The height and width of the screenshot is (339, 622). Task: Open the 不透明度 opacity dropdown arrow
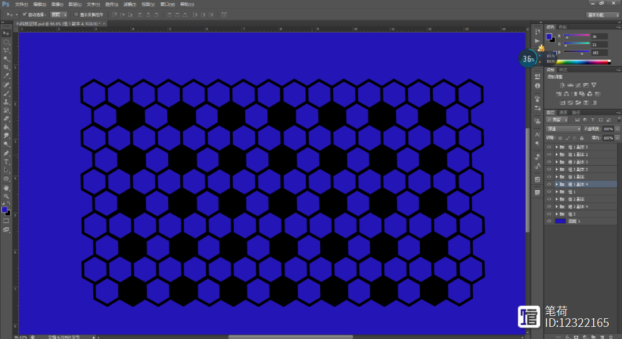(617, 129)
